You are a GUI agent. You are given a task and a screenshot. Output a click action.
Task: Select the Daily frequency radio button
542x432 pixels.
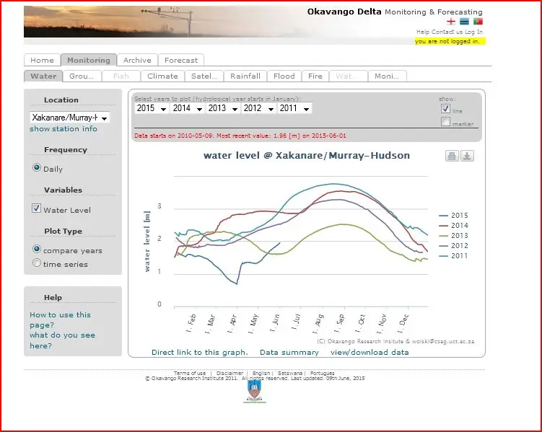[37, 167]
